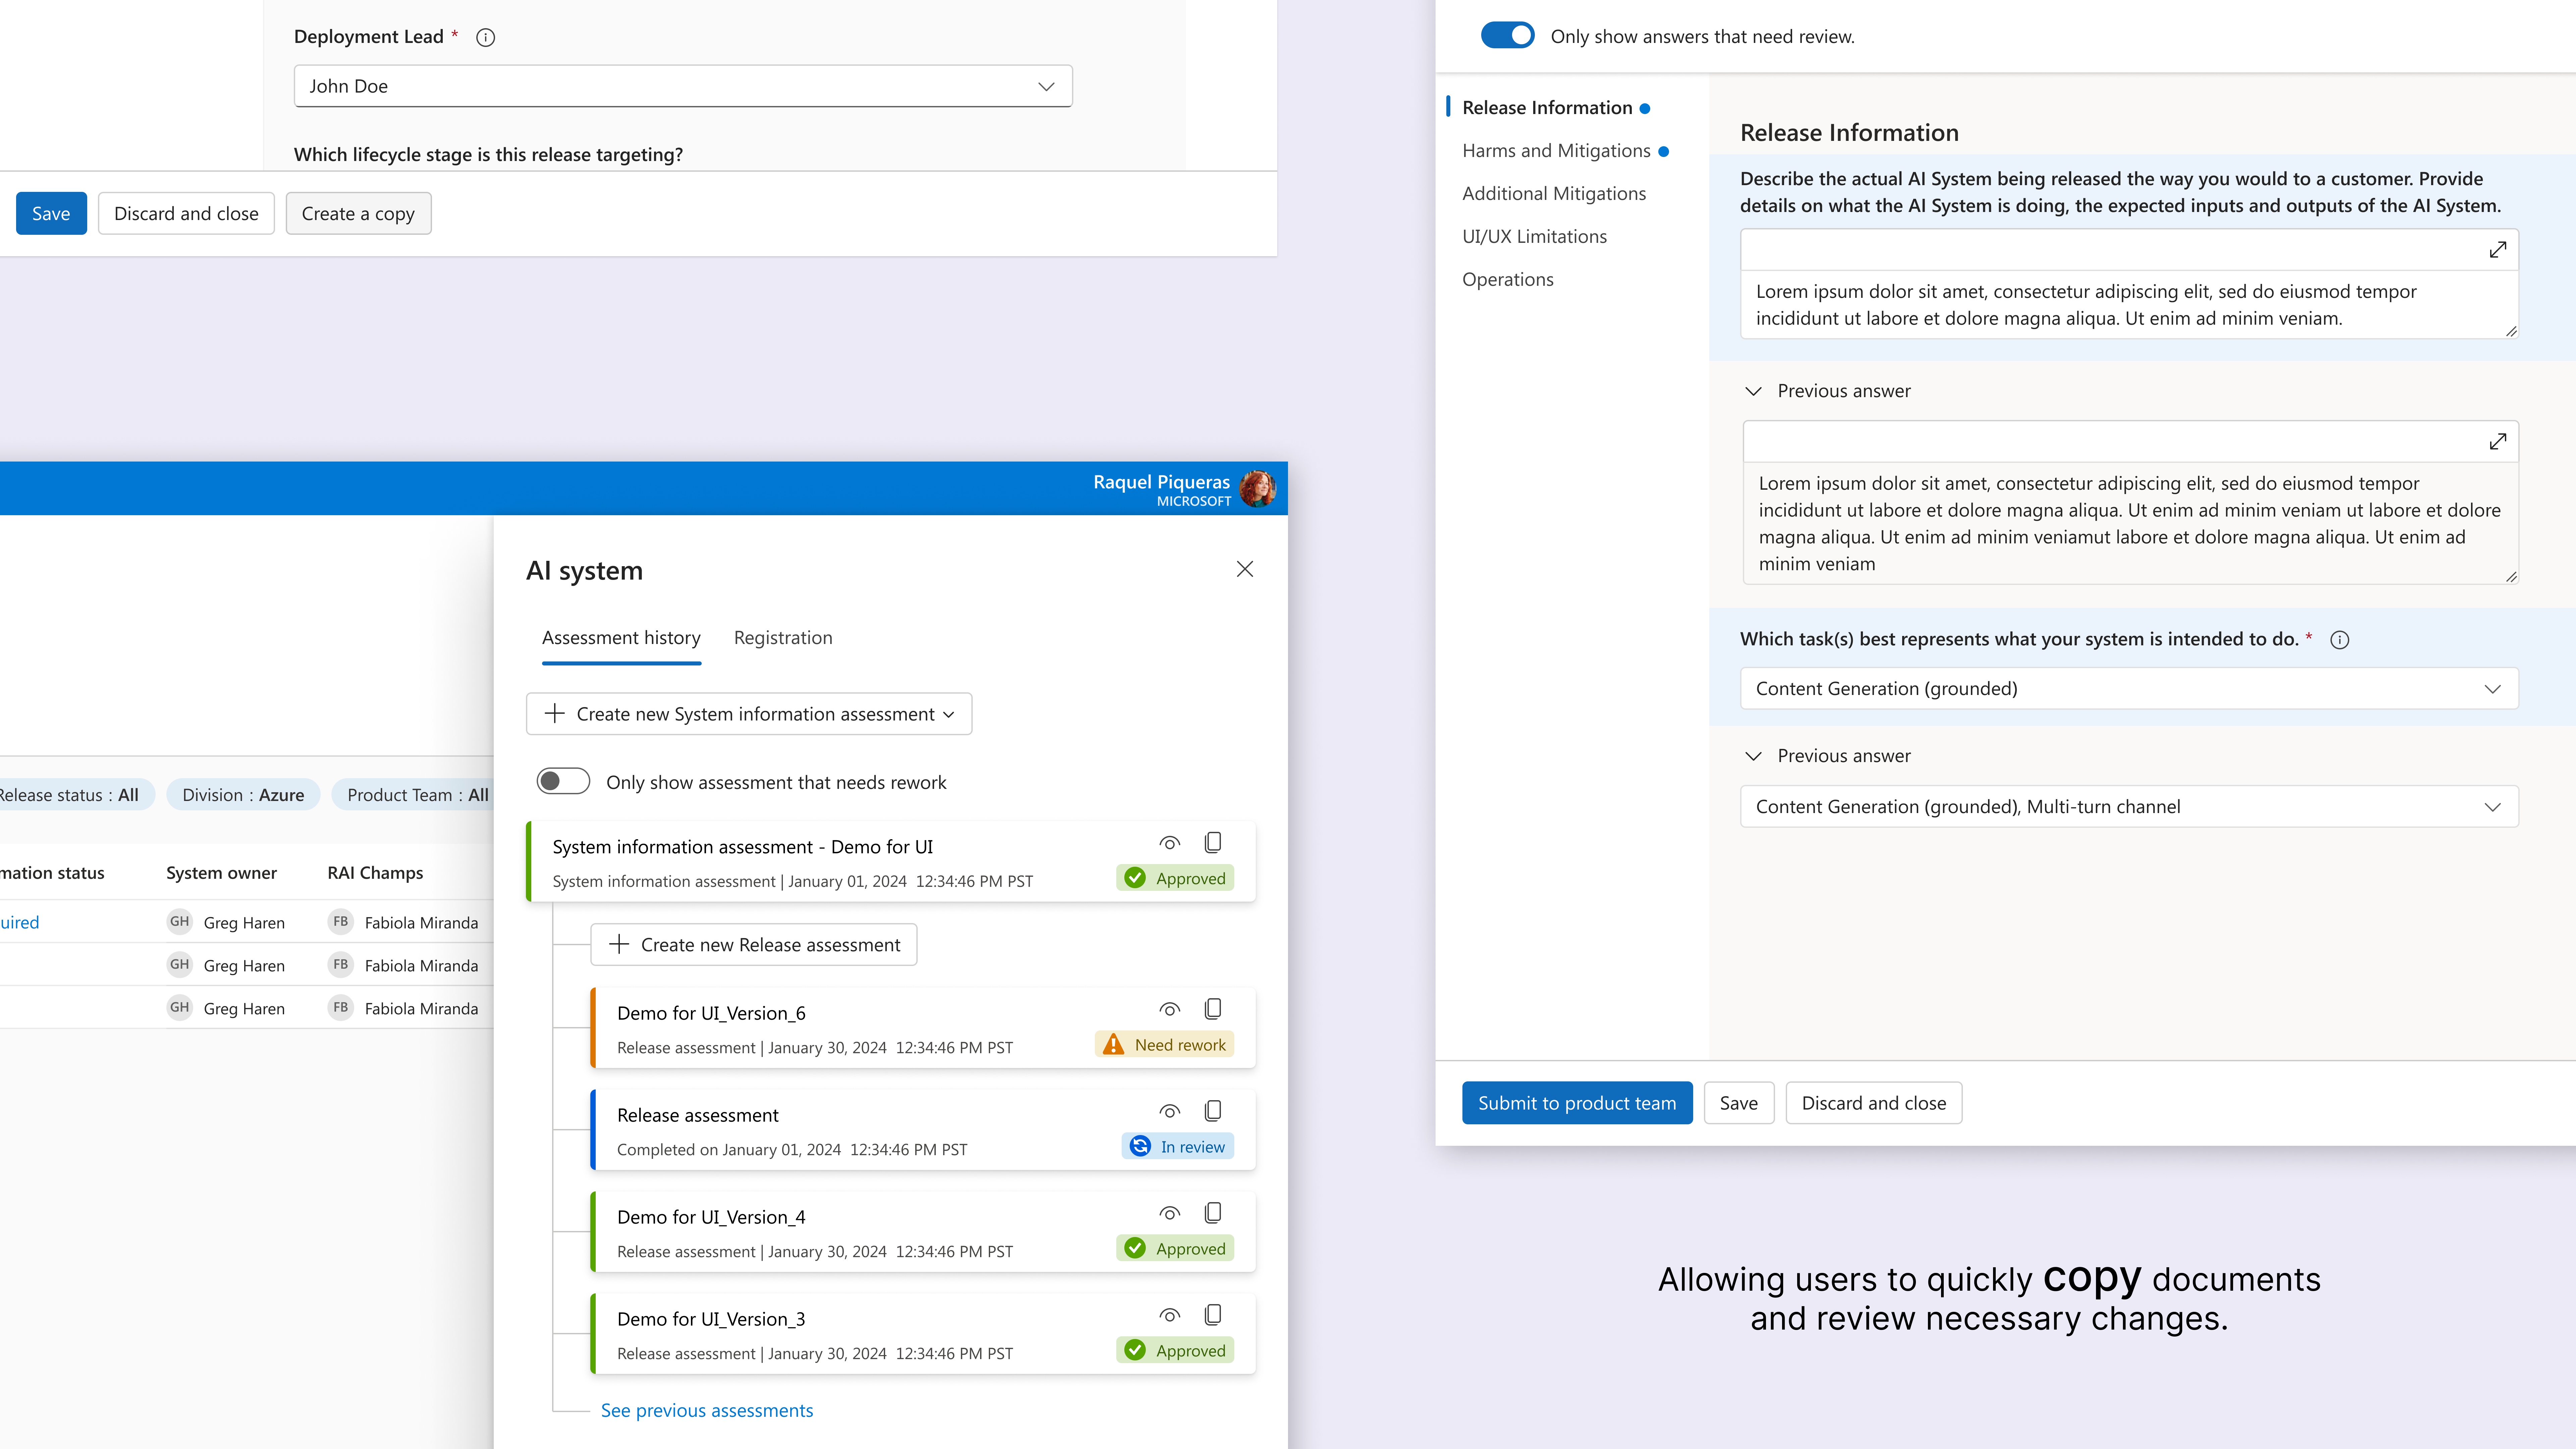2576x1449 pixels.
Task: Click plus icon in Create new Release assessment
Action: [619, 944]
